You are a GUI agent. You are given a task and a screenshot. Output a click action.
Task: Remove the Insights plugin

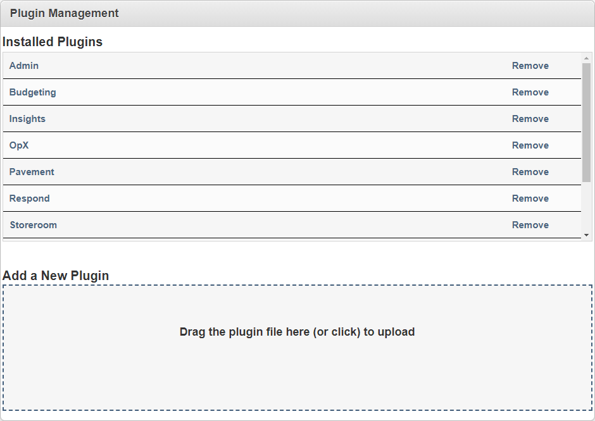click(x=530, y=119)
